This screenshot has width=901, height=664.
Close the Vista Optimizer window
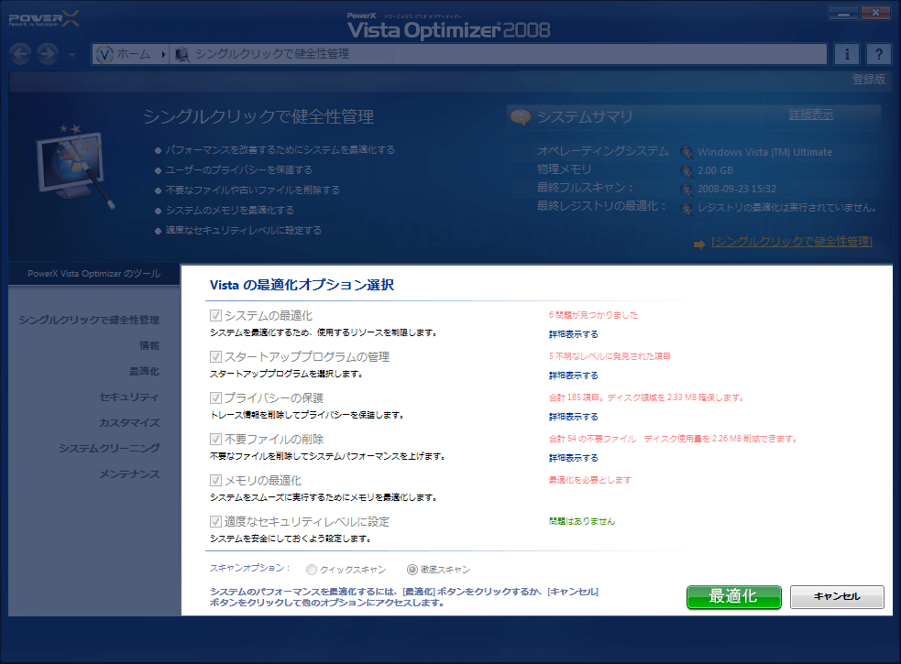click(875, 13)
